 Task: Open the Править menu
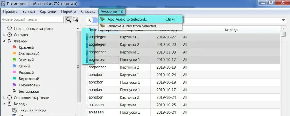10,12
